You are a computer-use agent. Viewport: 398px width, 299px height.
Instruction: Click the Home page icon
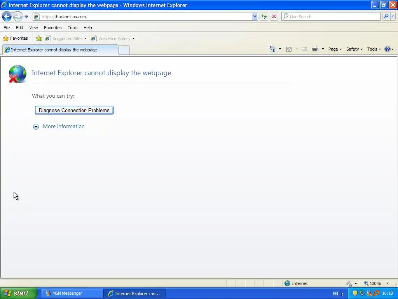pos(272,49)
